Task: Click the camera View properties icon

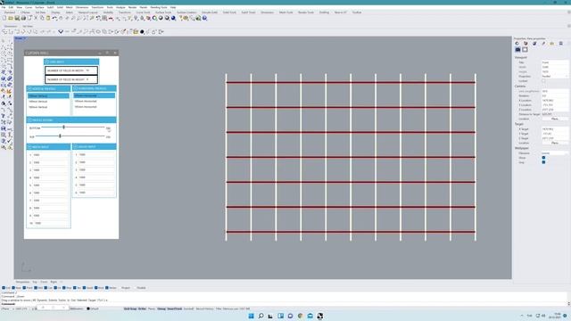Action: click(517, 50)
